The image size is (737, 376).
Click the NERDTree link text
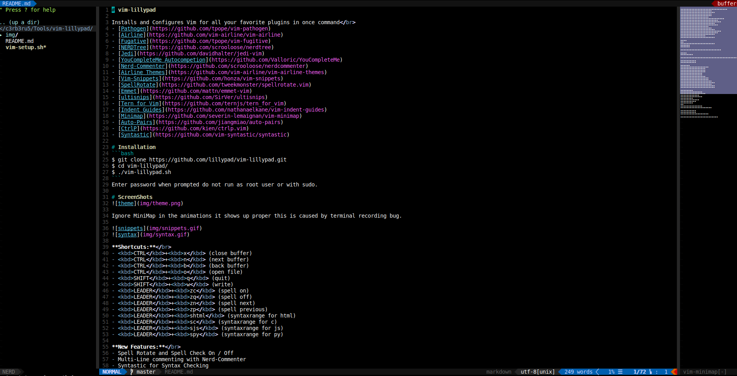coord(134,47)
